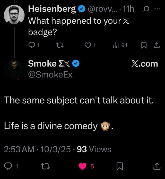The width and height of the screenshot is (165, 179).
Task: Like Heisenberg's tweet with the heart
Action: [88, 46]
